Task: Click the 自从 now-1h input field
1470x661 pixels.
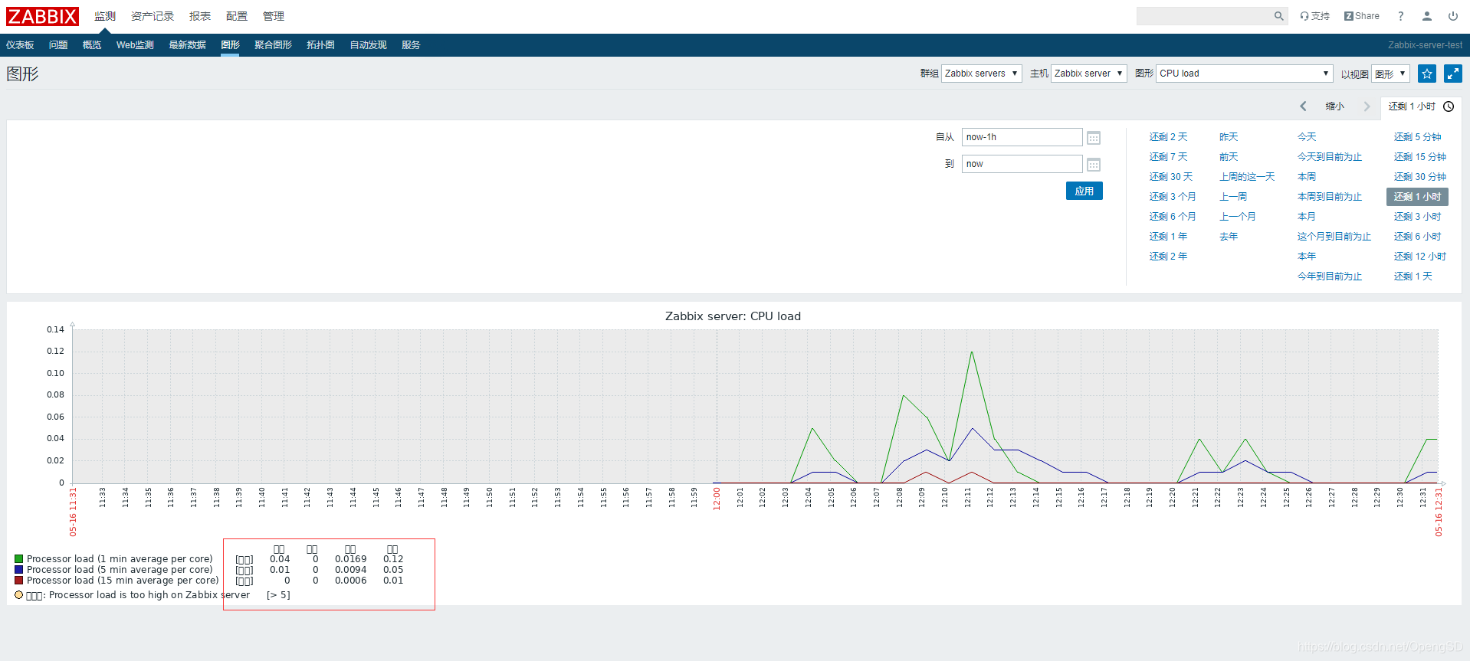Action: pyautogui.click(x=1022, y=137)
